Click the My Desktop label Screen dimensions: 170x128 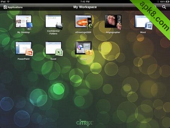pos(23,32)
